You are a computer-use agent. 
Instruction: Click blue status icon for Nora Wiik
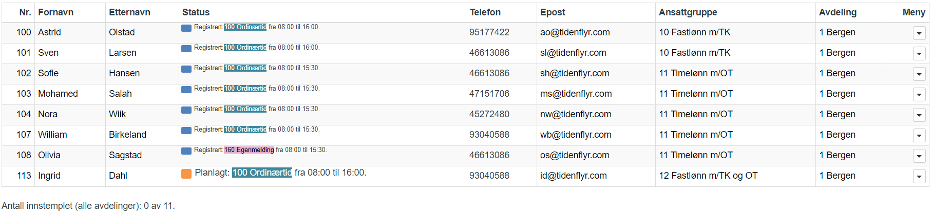pyautogui.click(x=186, y=110)
